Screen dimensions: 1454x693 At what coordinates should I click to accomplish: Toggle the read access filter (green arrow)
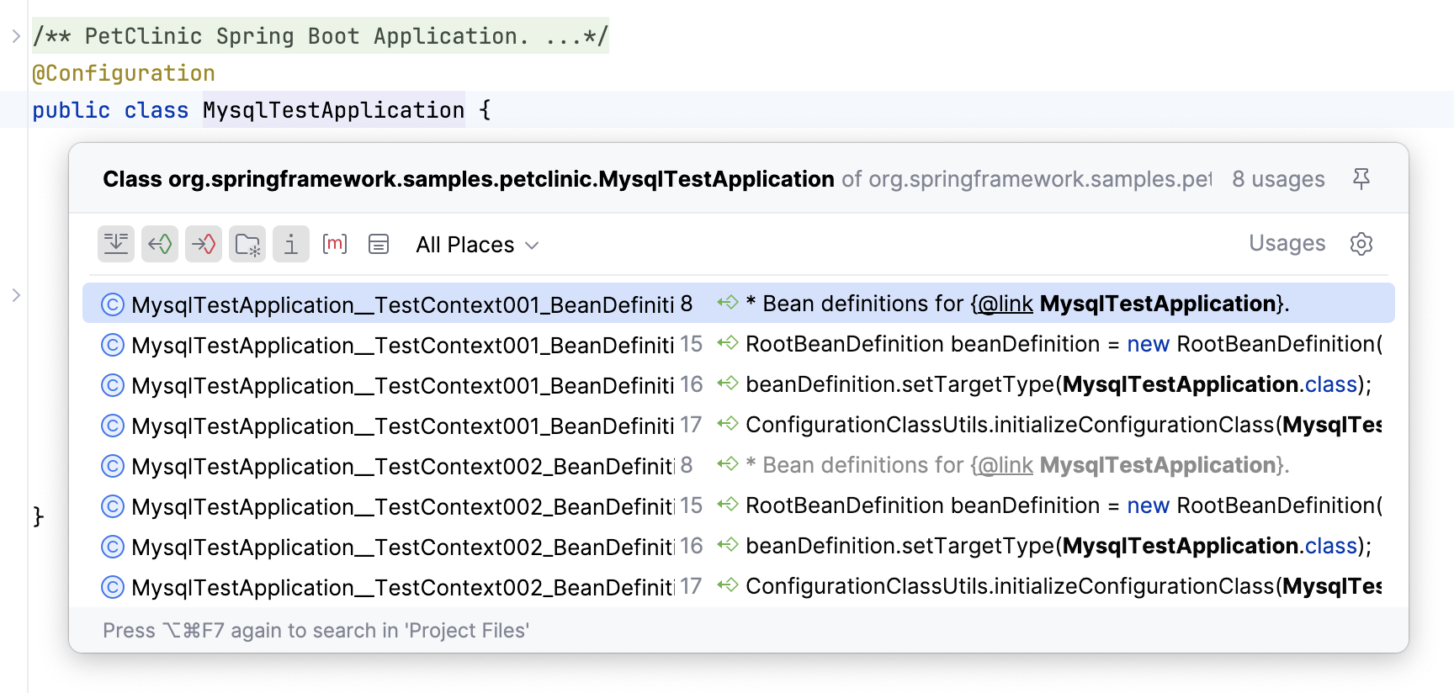click(160, 245)
